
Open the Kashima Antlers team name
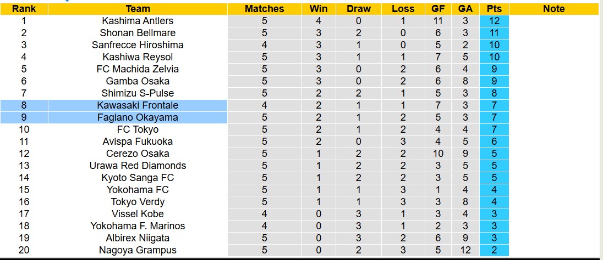[x=138, y=21]
